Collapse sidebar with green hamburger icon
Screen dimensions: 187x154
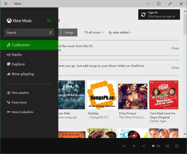coord(49,21)
